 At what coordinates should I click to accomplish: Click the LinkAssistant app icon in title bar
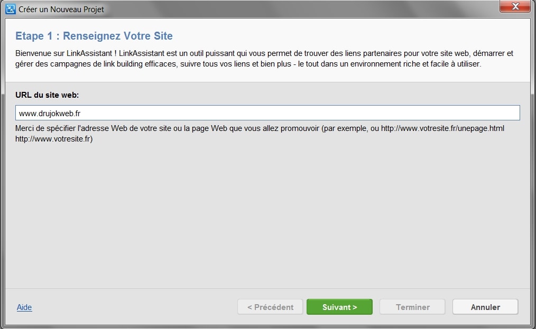point(10,9)
